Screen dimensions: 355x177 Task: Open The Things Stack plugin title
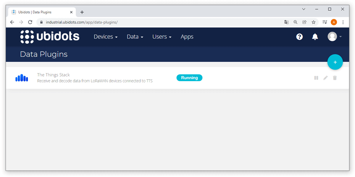(54, 75)
